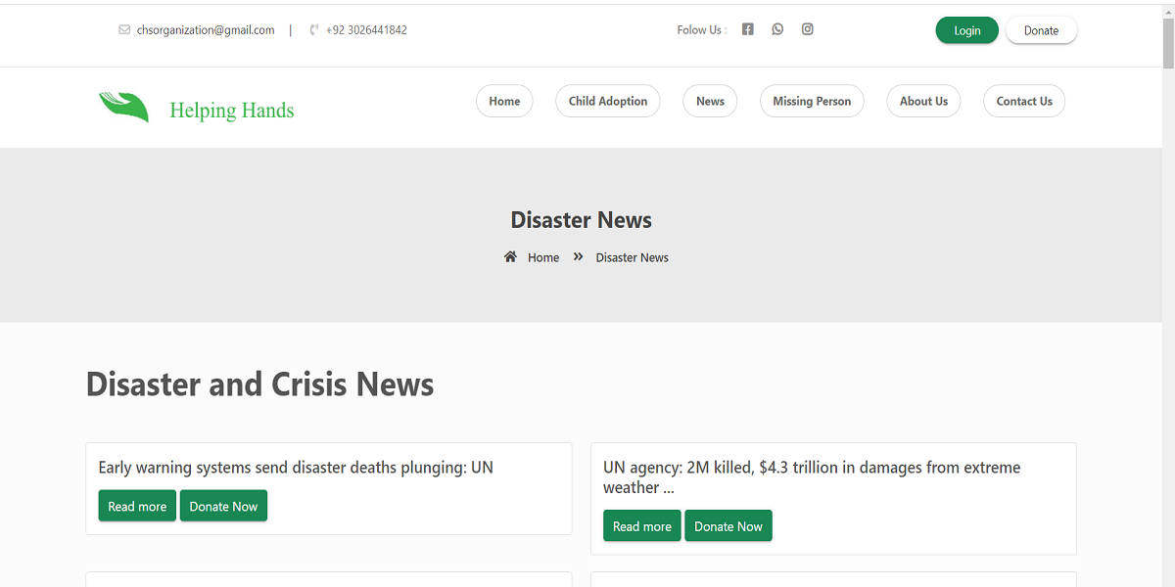Select Contact Us in navigation

(x=1024, y=102)
